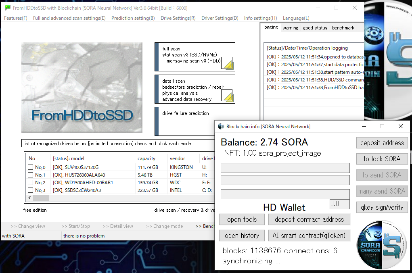Click the Balance: 2.74 SORA text
The height and width of the screenshot is (273, 412).
pos(264,142)
